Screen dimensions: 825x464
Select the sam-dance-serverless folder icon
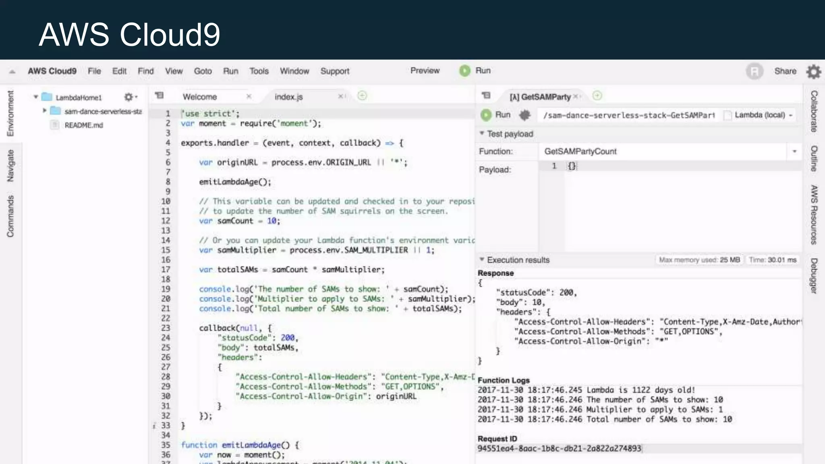coord(55,111)
